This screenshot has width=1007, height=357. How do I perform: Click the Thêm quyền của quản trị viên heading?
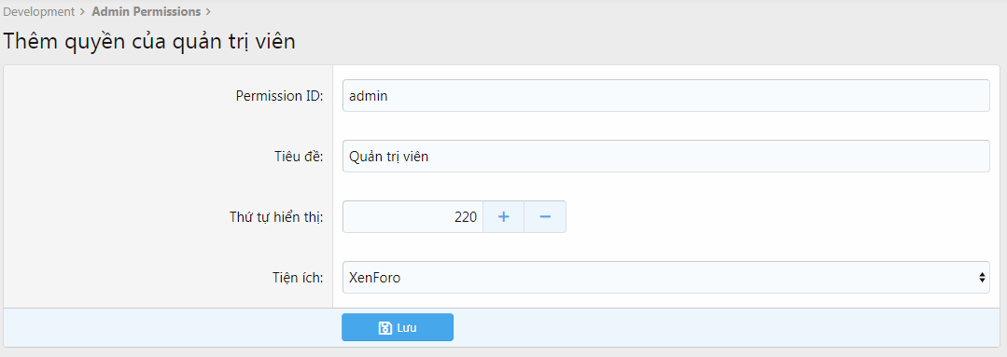(149, 41)
